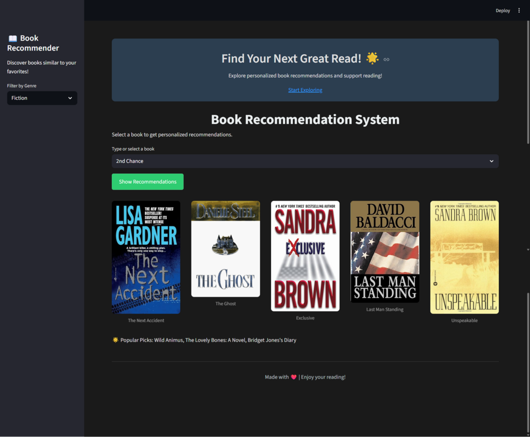Click the open book icon in sidebar title
This screenshot has width=530, height=437.
(x=13, y=38)
